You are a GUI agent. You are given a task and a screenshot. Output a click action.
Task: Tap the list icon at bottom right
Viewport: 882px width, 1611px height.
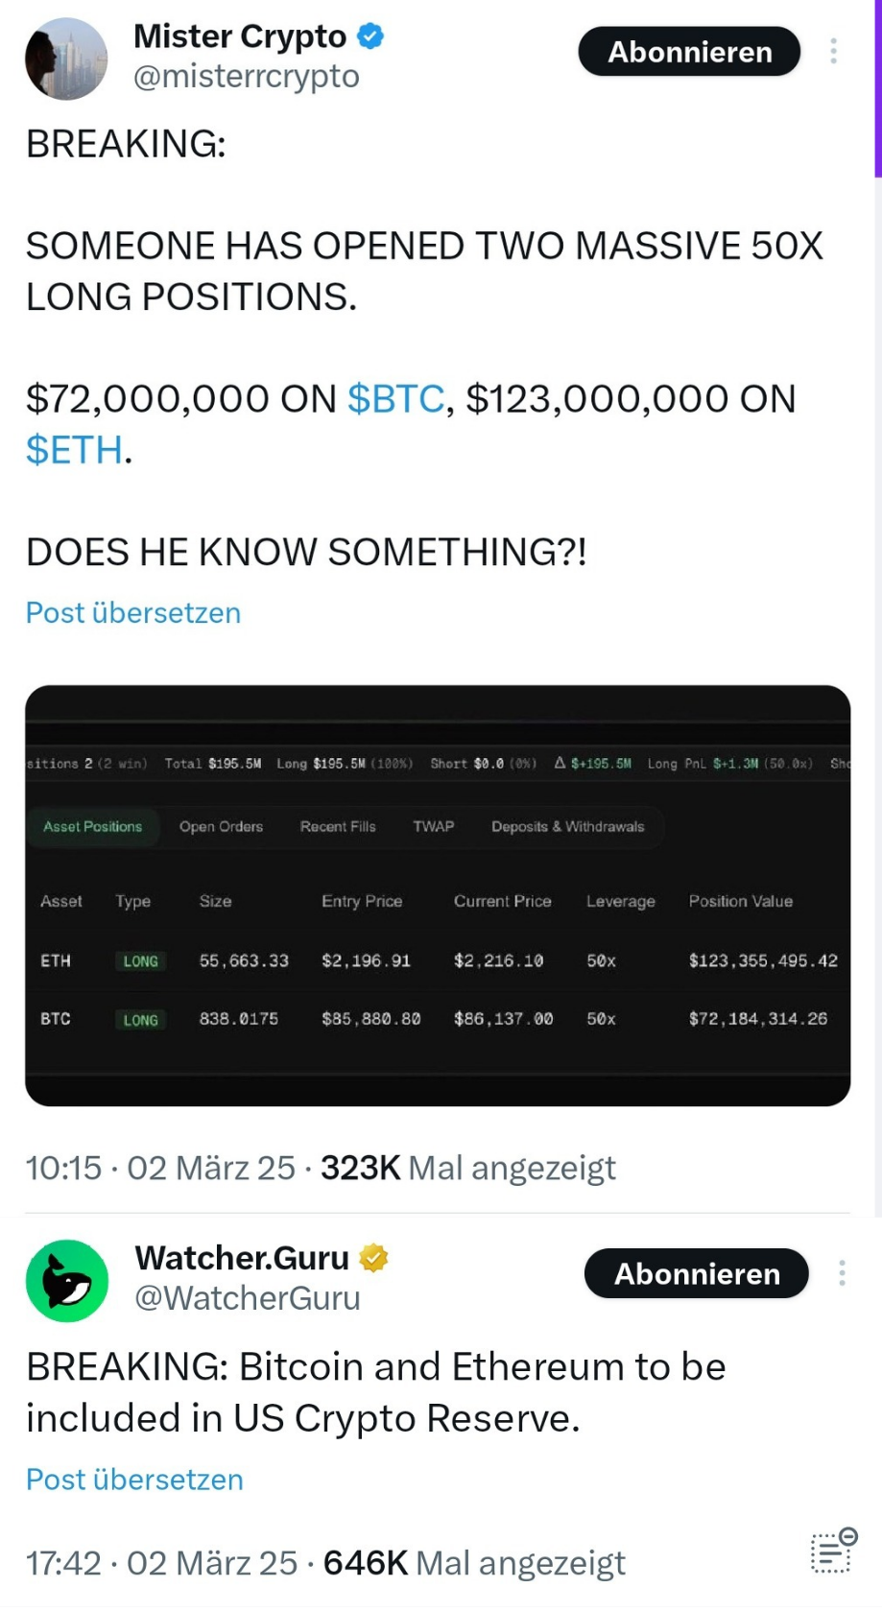coord(833,1551)
